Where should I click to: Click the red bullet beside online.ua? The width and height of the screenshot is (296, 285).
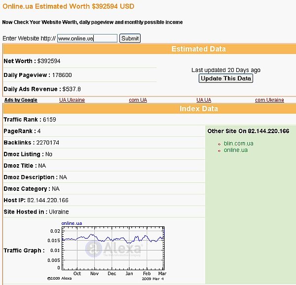tap(219, 151)
